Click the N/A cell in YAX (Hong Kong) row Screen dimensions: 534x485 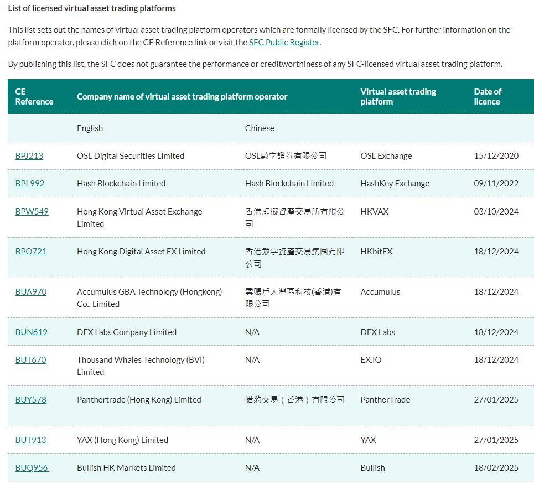252,440
